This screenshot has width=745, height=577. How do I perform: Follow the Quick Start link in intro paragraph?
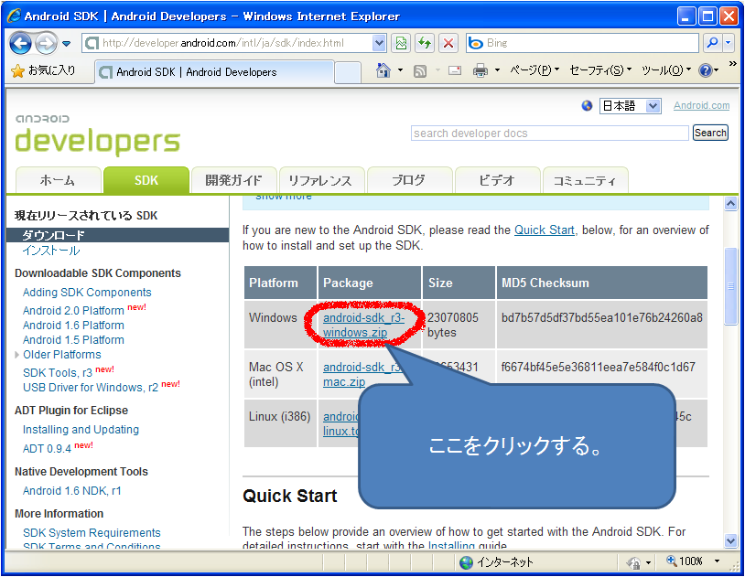[x=545, y=230]
